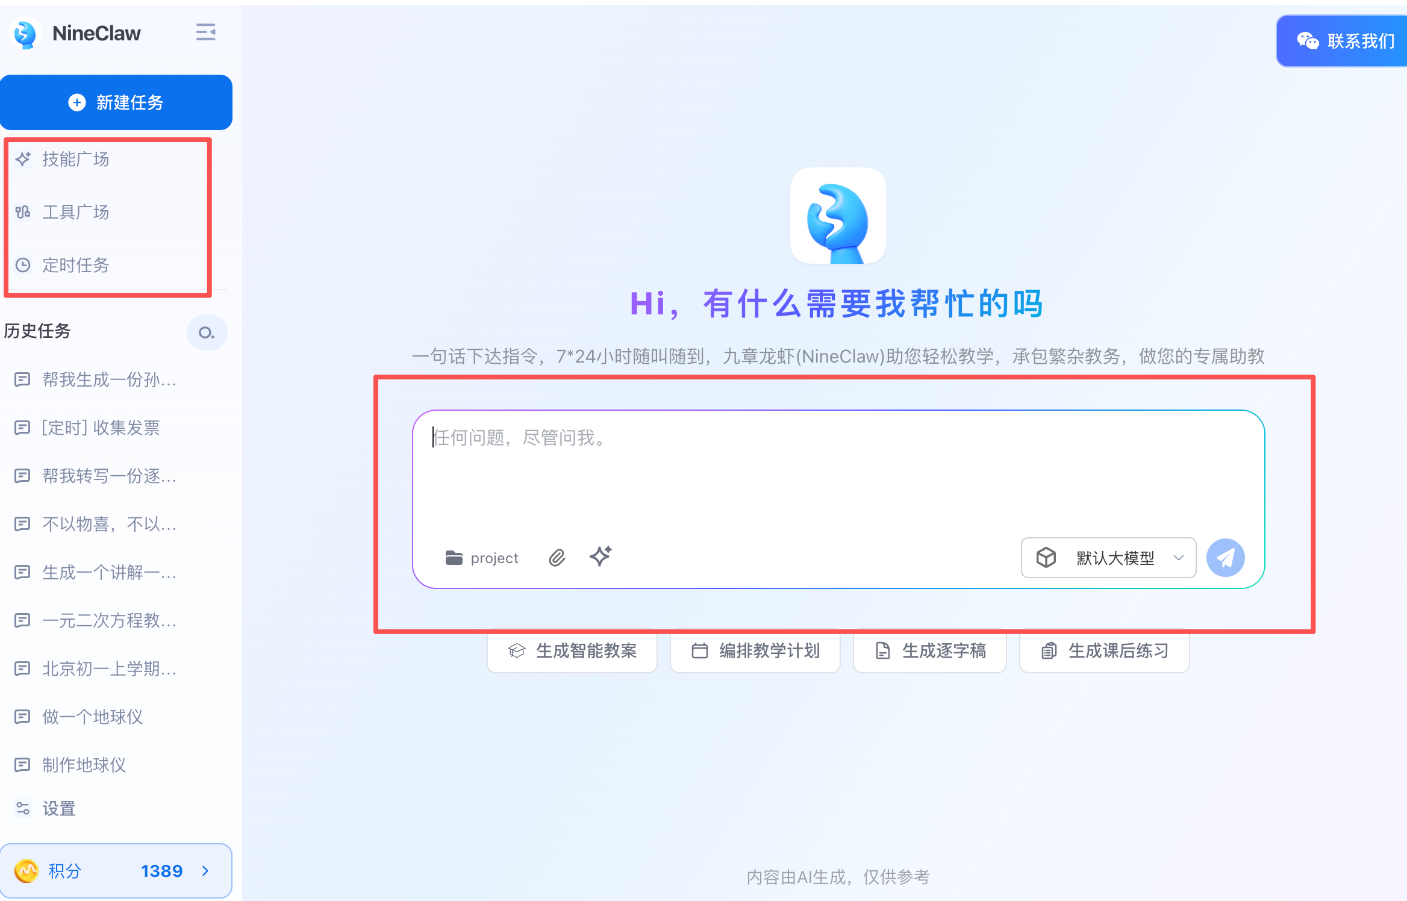The image size is (1407, 901).
Task: Click 生成智能教案 quick action
Action: click(571, 651)
